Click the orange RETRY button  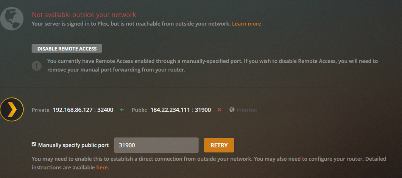[x=219, y=145]
